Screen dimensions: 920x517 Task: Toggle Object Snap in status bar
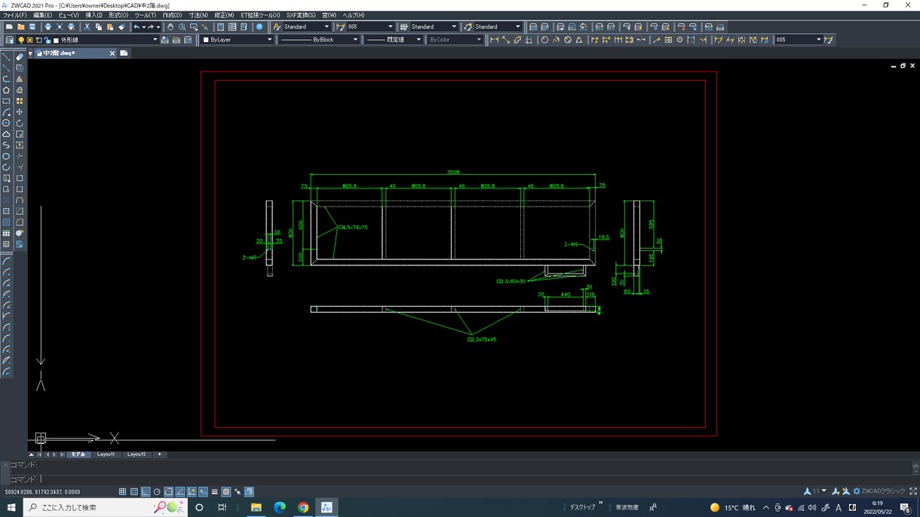(168, 492)
